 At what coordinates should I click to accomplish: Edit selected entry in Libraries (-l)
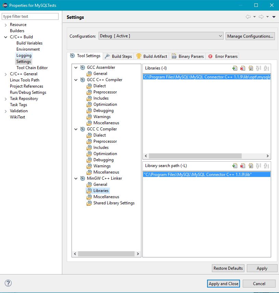[251, 68]
